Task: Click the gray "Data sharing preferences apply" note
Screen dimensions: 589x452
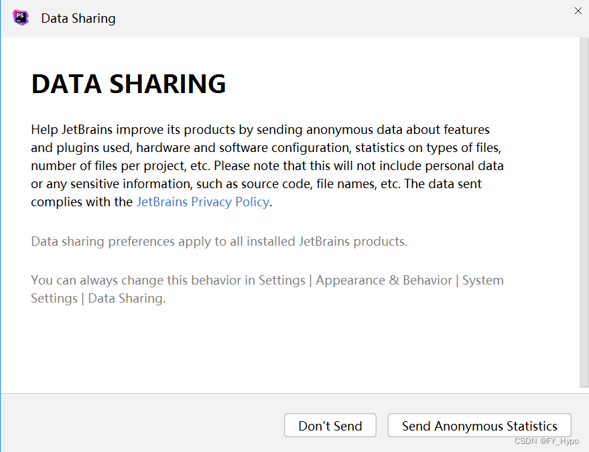Action: (x=219, y=241)
